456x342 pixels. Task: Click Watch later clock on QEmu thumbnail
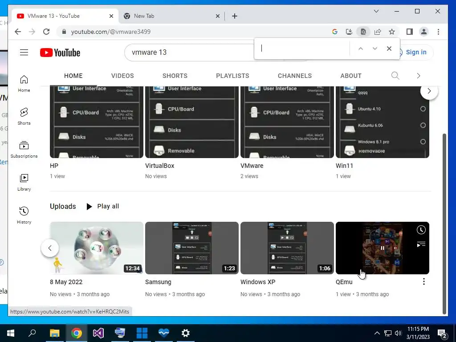pos(421,230)
